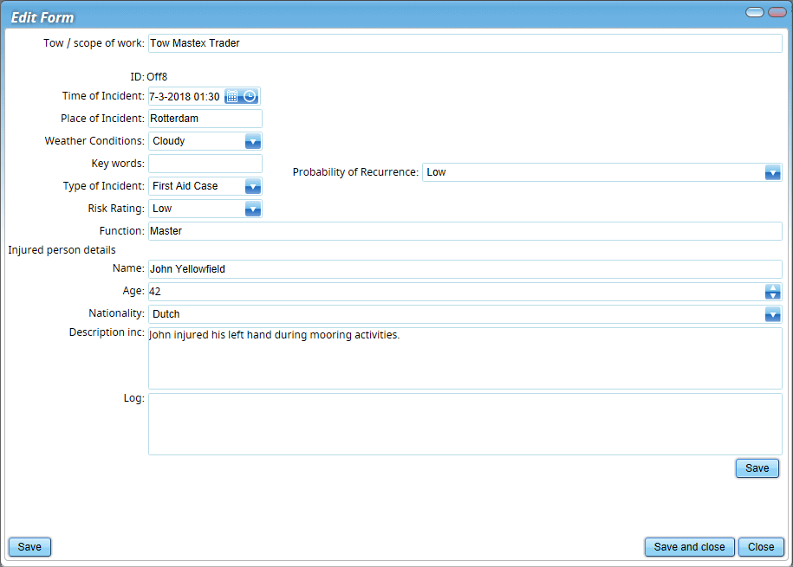Click inside the empty Log text area
The width and height of the screenshot is (793, 567).
click(x=465, y=424)
